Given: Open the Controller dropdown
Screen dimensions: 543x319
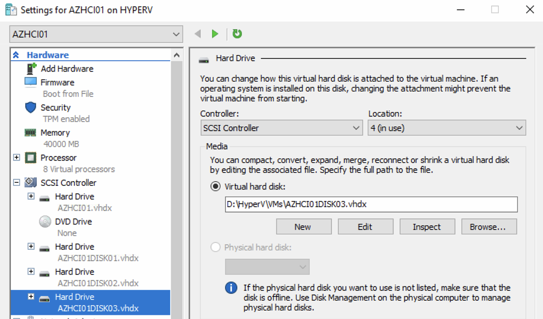Looking at the screenshot, I should pos(281,128).
